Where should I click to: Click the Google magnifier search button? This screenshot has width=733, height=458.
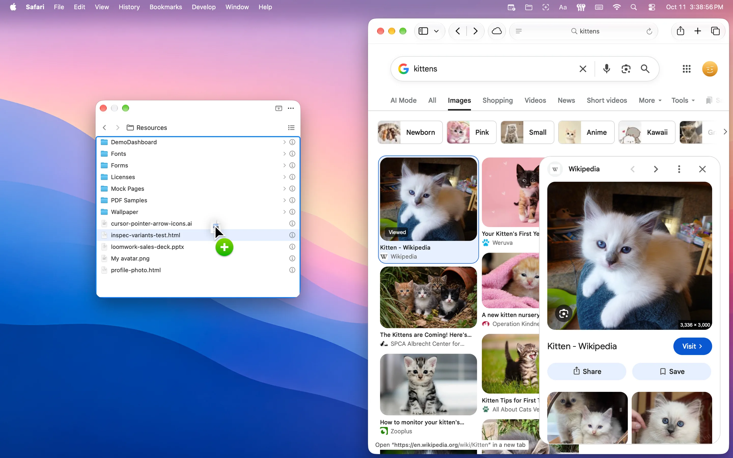645,69
